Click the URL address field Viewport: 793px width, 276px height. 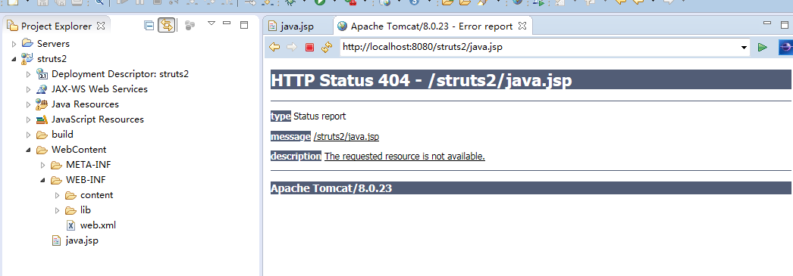click(539, 48)
